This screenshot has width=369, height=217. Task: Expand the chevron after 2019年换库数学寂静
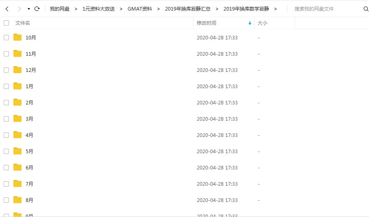(x=276, y=9)
